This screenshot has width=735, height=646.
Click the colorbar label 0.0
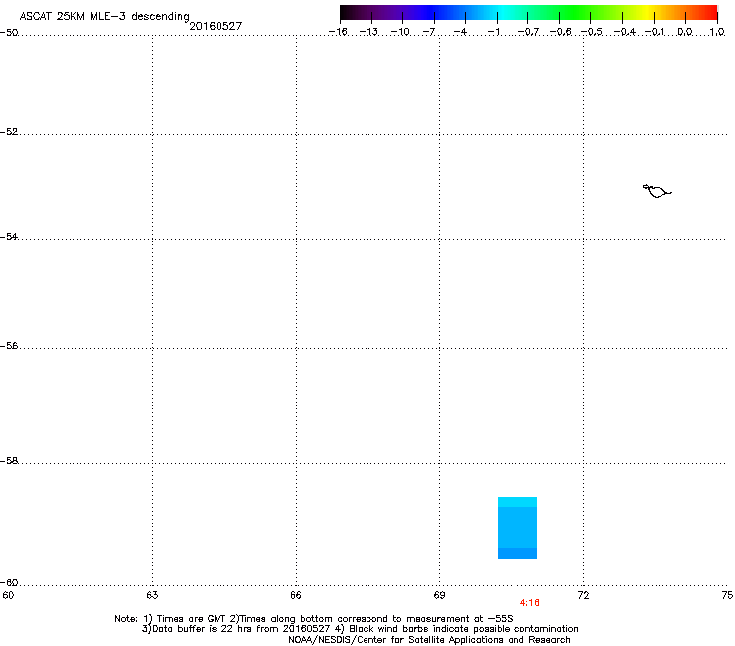coord(685,32)
